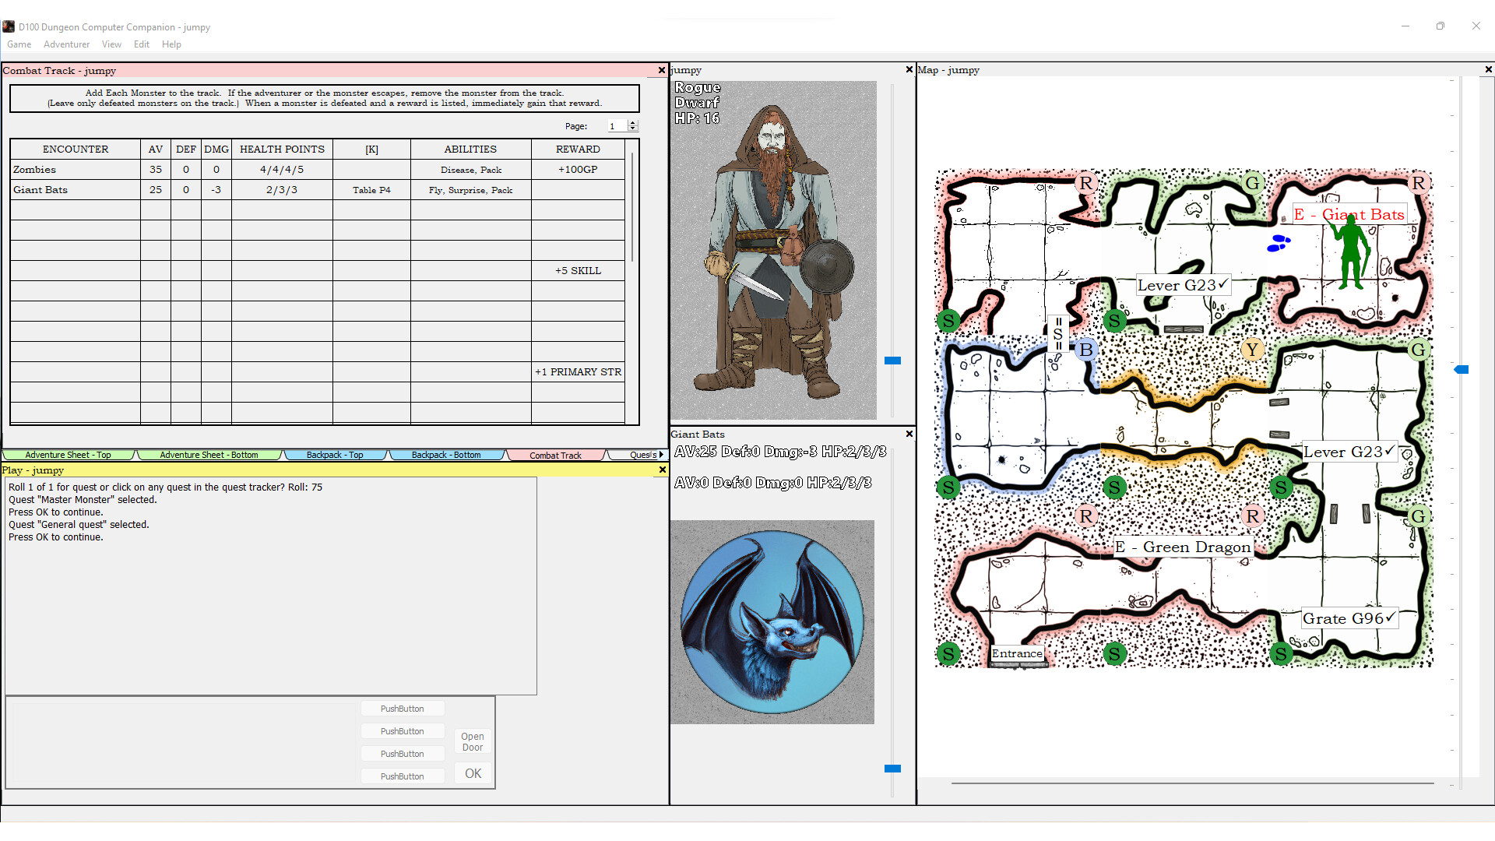This screenshot has height=841, width=1495.
Task: Click the G marker on the map's right edge
Action: point(1419,350)
